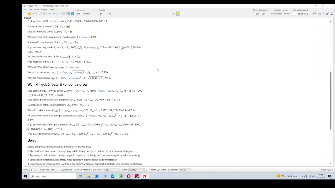Screen dimensions: 335x188
Task: Toggle the Substitute checkbox
Action: (63, 170)
